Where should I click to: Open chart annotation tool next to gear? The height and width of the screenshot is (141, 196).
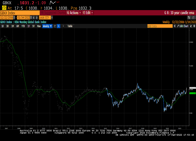[x=191, y=26]
